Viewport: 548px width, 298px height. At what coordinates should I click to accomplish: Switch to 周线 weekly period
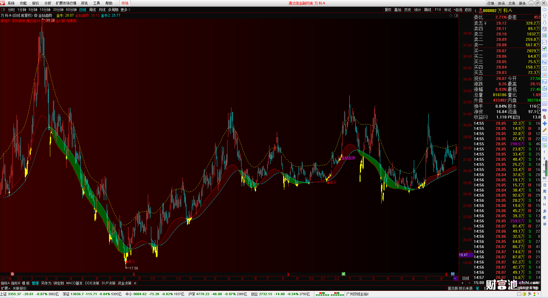pyautogui.click(x=92, y=10)
